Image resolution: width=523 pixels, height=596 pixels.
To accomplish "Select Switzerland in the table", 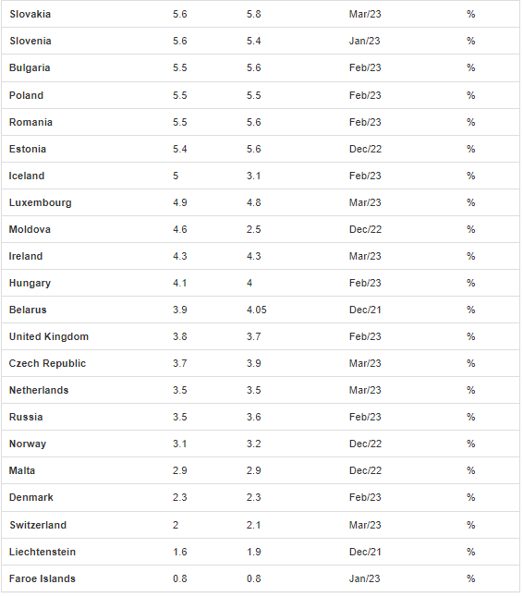I will click(38, 525).
